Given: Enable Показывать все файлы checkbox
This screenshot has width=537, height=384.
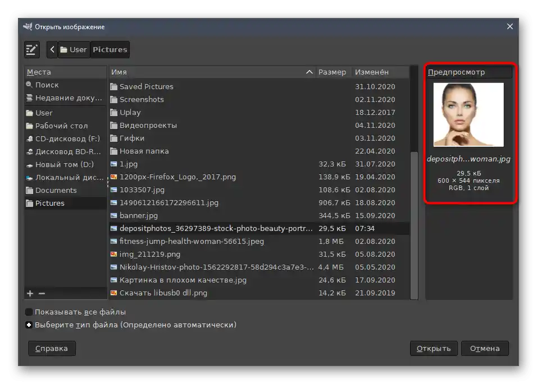Looking at the screenshot, I should pyautogui.click(x=29, y=312).
